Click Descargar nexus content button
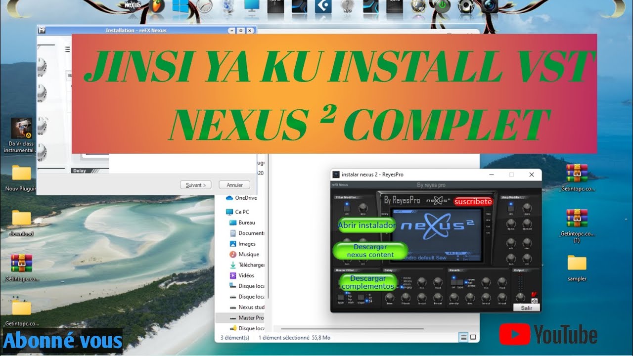 click(370, 251)
